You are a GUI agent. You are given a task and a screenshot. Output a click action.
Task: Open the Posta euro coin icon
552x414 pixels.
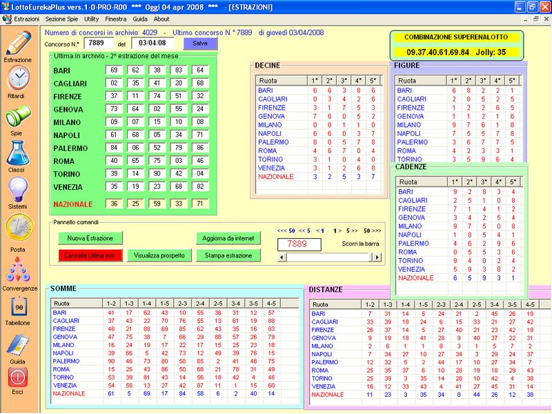[19, 228]
